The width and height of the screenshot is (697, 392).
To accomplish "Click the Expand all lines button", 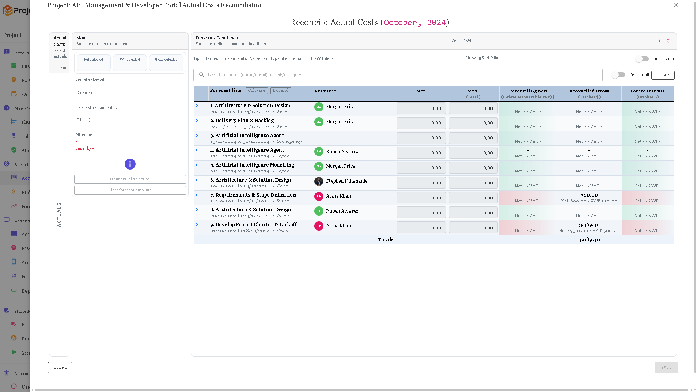I will (281, 91).
